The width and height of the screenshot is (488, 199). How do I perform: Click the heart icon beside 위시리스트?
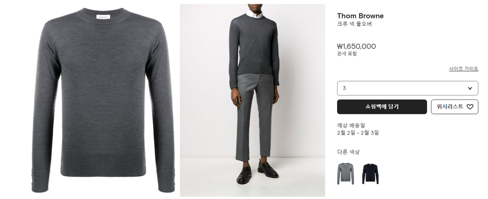click(x=469, y=107)
